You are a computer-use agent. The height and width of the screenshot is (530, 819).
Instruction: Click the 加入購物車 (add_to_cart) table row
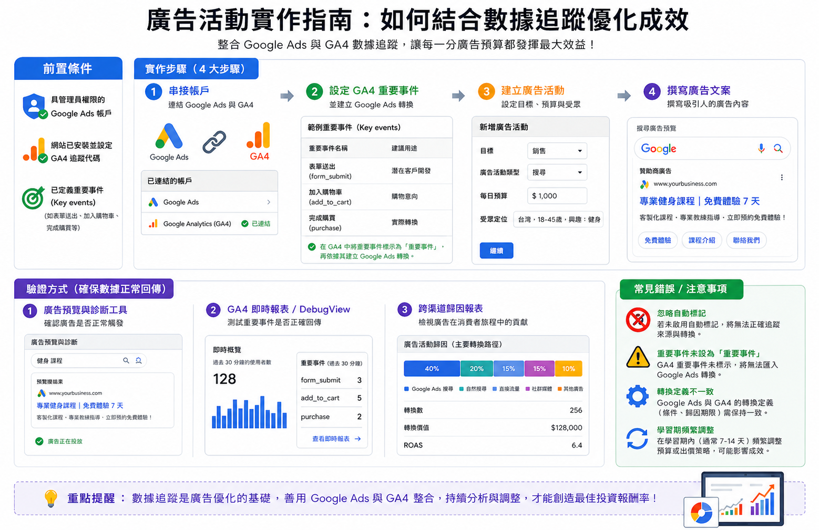376,197
